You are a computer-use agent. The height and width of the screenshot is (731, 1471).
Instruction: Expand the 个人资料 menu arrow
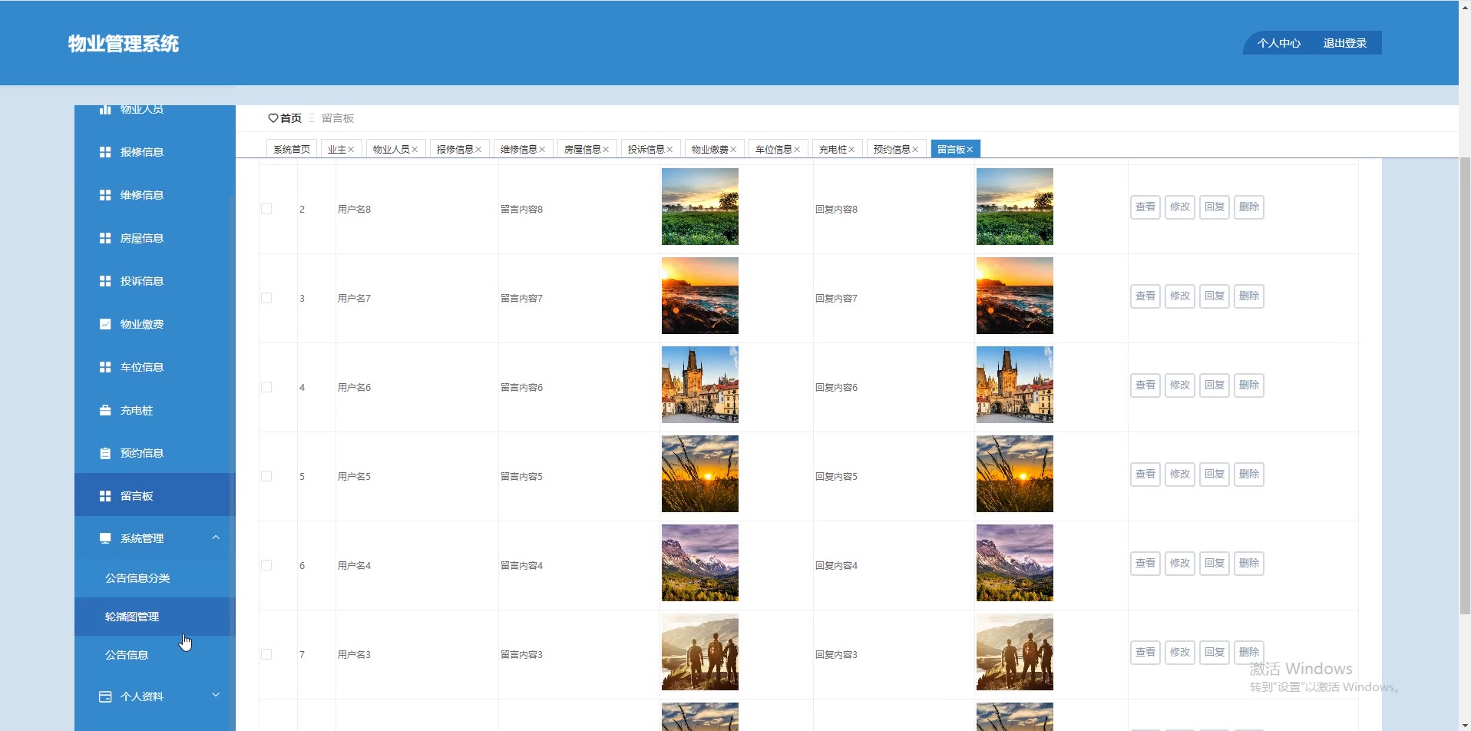(x=216, y=695)
